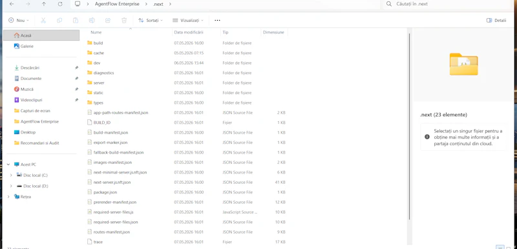Sort by the Dimensiune column header
The width and height of the screenshot is (517, 249).
274,32
